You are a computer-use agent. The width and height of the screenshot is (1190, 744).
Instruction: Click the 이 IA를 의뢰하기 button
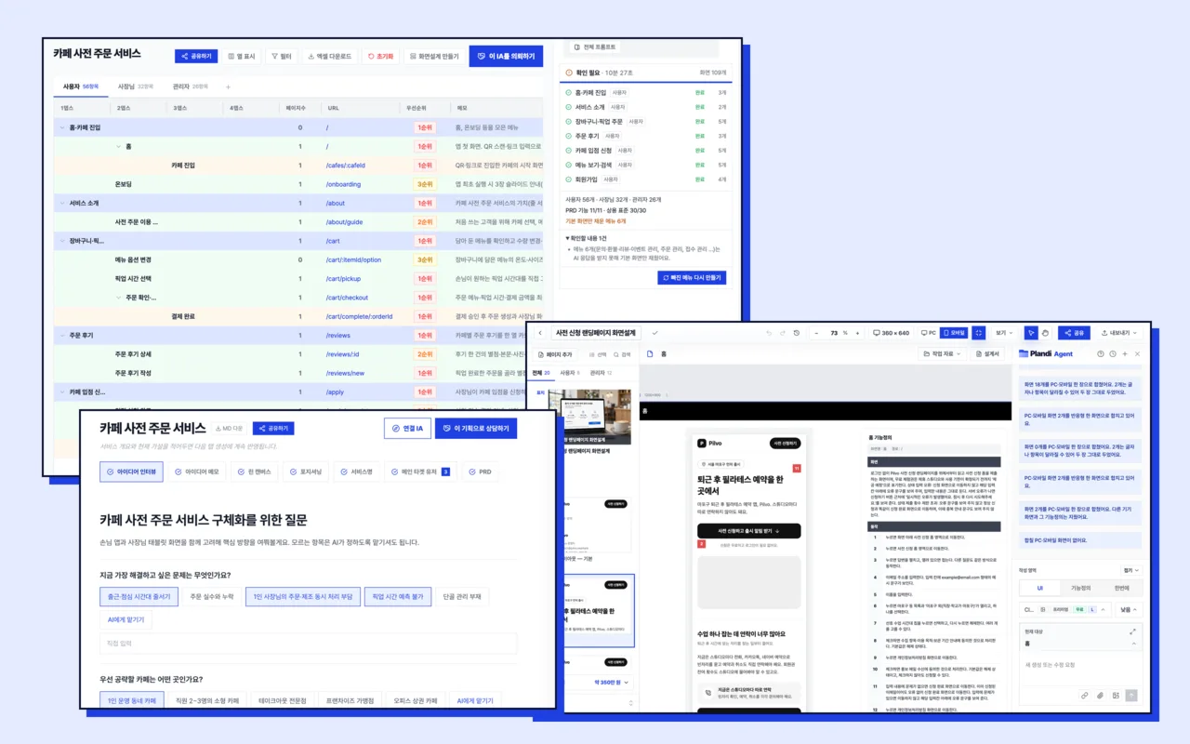click(x=507, y=56)
